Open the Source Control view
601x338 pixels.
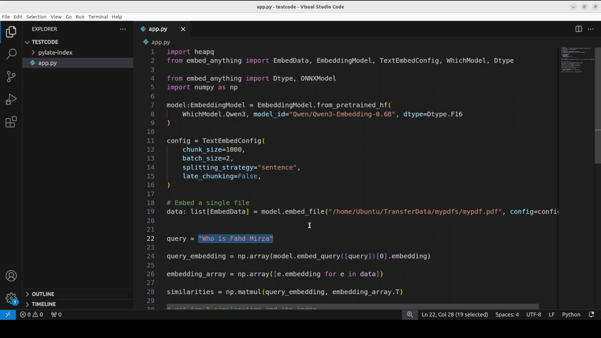pyautogui.click(x=11, y=76)
